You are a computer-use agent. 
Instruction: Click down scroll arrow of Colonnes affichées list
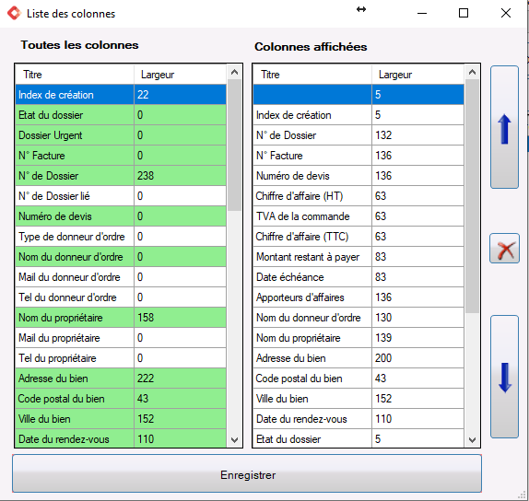[472, 439]
